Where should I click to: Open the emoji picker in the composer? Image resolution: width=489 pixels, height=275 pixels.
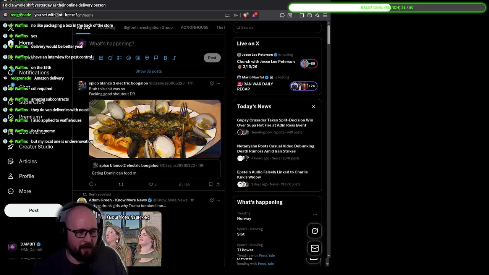pos(129,58)
